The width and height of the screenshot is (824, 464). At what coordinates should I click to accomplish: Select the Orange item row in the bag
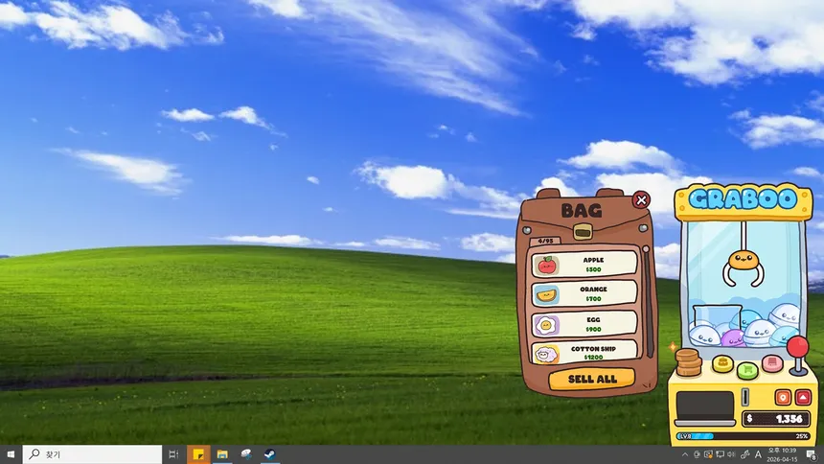(584, 293)
